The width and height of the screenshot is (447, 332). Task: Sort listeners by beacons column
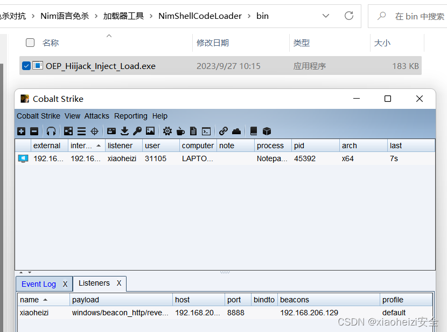point(329,300)
